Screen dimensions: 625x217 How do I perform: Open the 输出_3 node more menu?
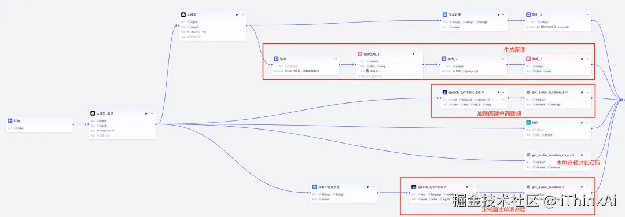[x=587, y=15]
